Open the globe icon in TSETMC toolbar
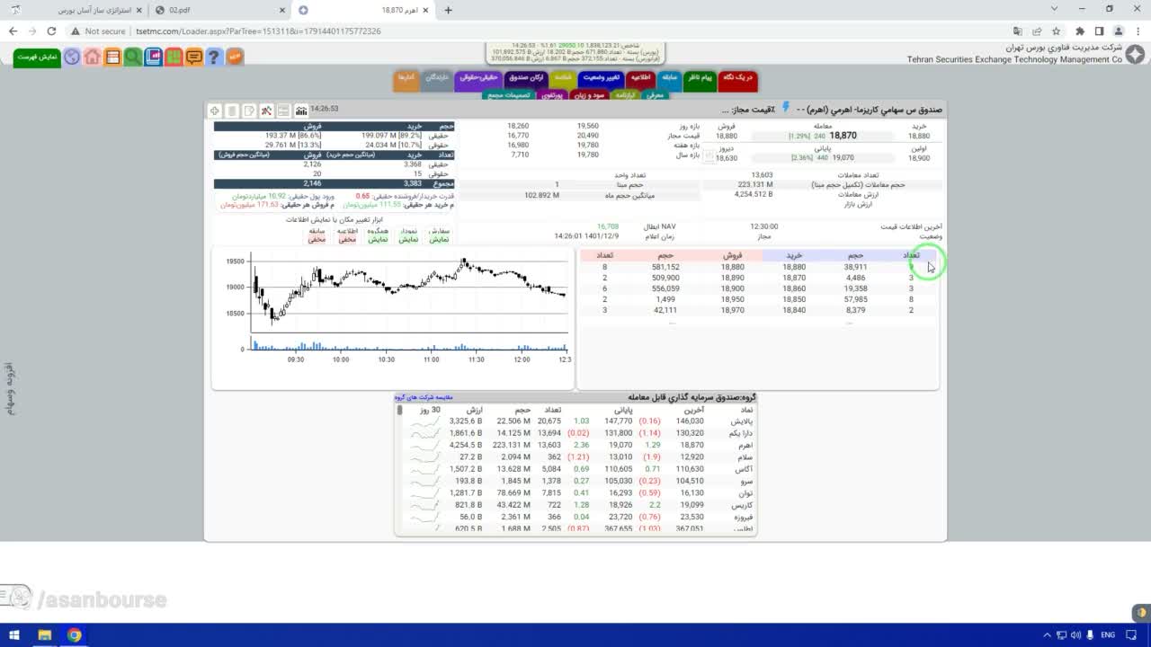 point(72,57)
